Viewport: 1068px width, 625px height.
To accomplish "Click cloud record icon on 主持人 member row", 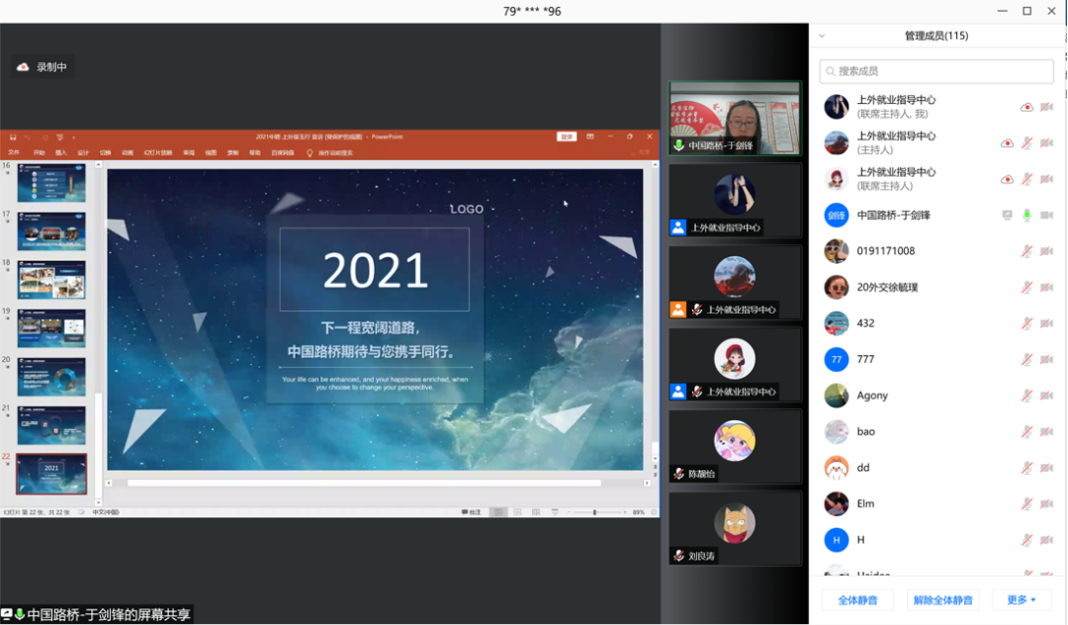I will pyautogui.click(x=1007, y=143).
